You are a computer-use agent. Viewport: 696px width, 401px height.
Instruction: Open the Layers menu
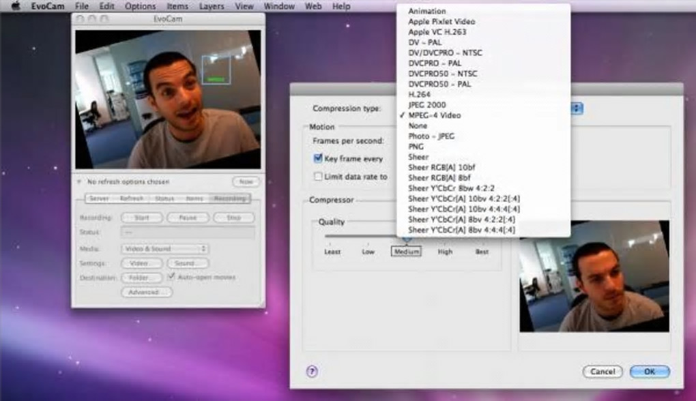coord(212,6)
